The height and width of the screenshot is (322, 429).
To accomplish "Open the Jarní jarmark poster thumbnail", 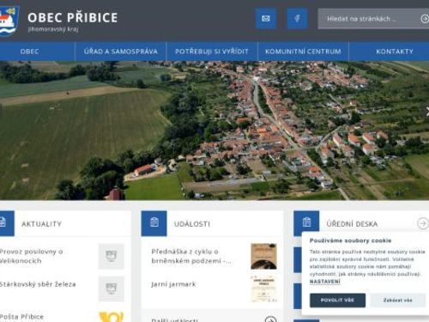I will 263,289.
